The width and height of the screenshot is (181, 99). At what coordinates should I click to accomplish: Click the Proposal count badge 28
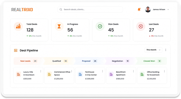point(95,61)
